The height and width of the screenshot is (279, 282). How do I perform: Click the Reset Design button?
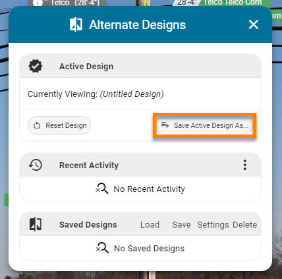pos(59,125)
